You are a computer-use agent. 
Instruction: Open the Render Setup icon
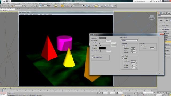coord(109,6)
